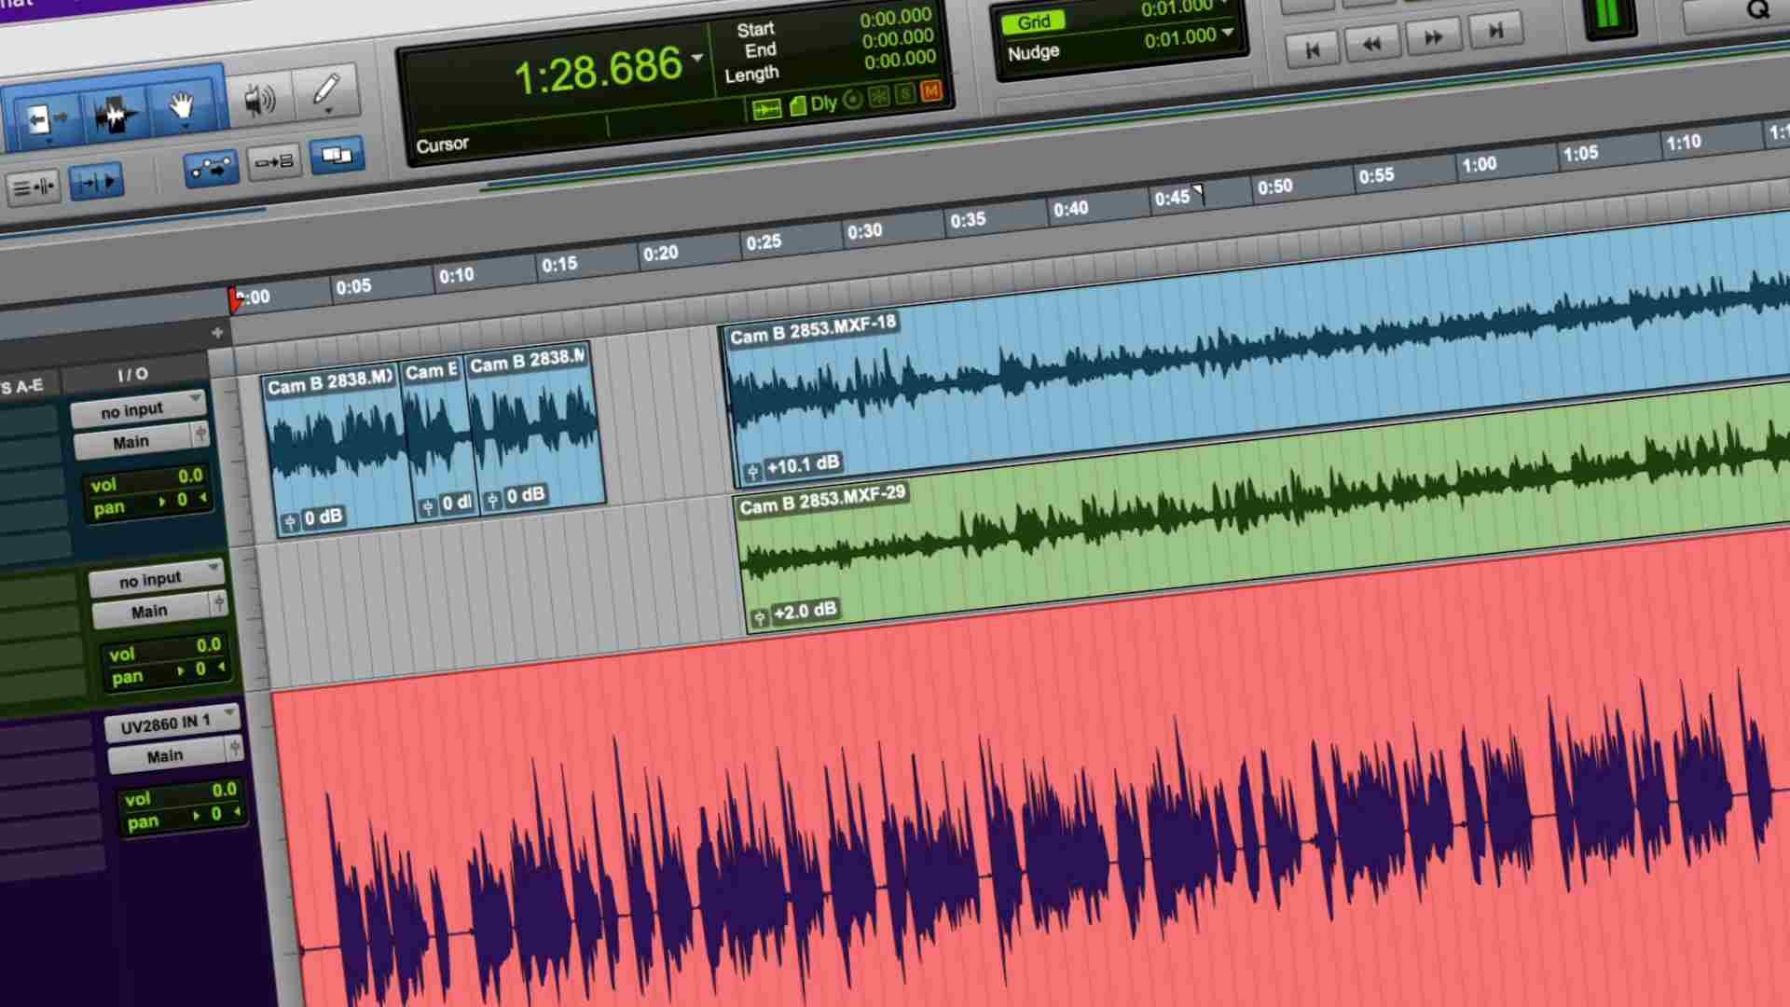This screenshot has height=1007, width=1790.
Task: Click the Return to Zero transport button
Action: click(x=1312, y=49)
